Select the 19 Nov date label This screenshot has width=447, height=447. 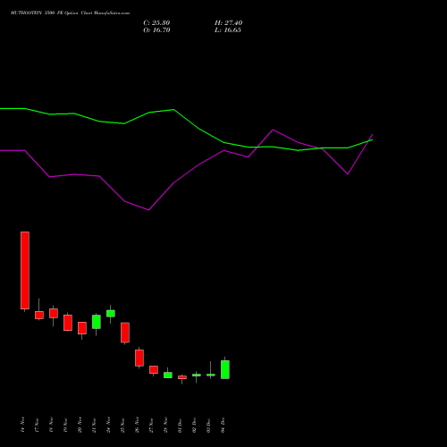pyautogui.click(x=65, y=425)
